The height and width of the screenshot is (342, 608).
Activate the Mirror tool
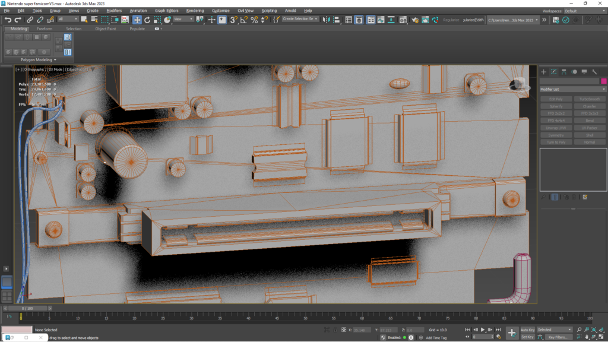(x=327, y=21)
